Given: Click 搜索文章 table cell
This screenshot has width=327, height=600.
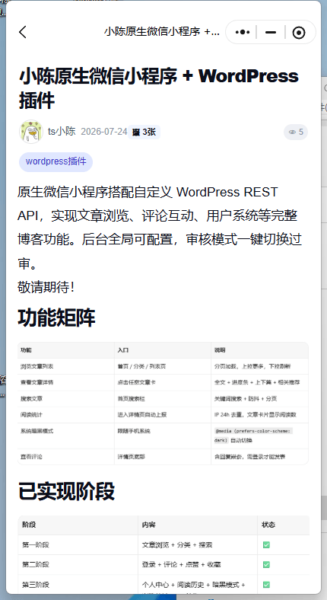Looking at the screenshot, I should coord(31,399).
